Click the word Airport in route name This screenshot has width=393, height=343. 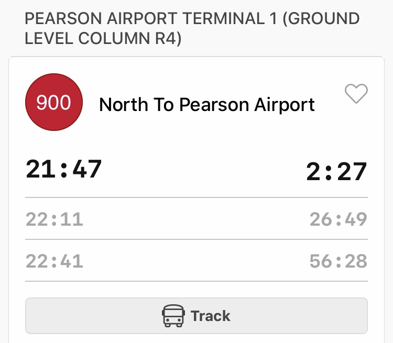click(x=285, y=105)
